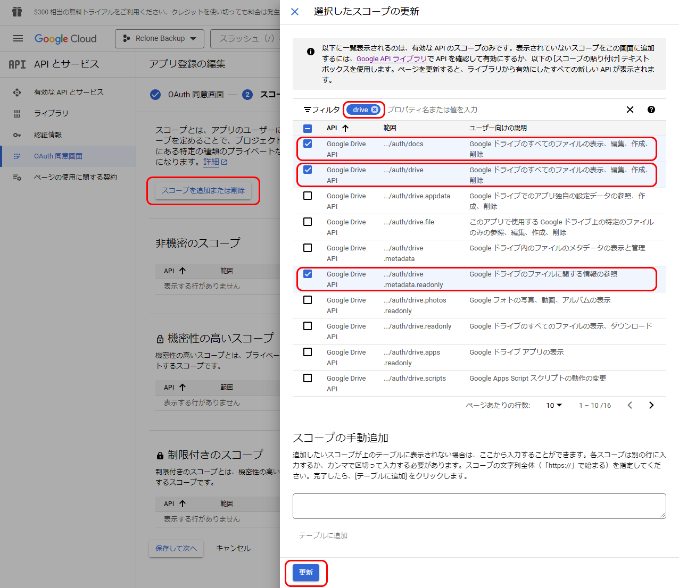The image size is (679, 588).
Task: Click the Google Apps Script スクリプトの動作の変更 description
Action: (537, 378)
